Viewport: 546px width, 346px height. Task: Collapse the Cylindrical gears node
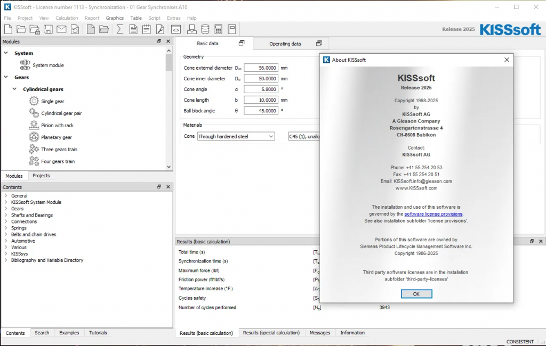(x=14, y=89)
